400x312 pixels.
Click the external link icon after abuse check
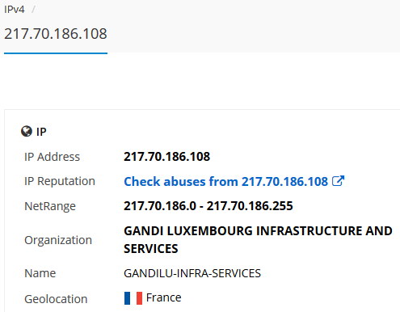(x=339, y=181)
